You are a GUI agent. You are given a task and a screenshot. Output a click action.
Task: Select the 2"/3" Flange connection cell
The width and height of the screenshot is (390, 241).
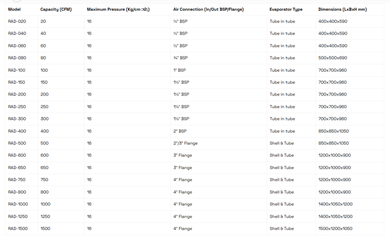pos(185,143)
